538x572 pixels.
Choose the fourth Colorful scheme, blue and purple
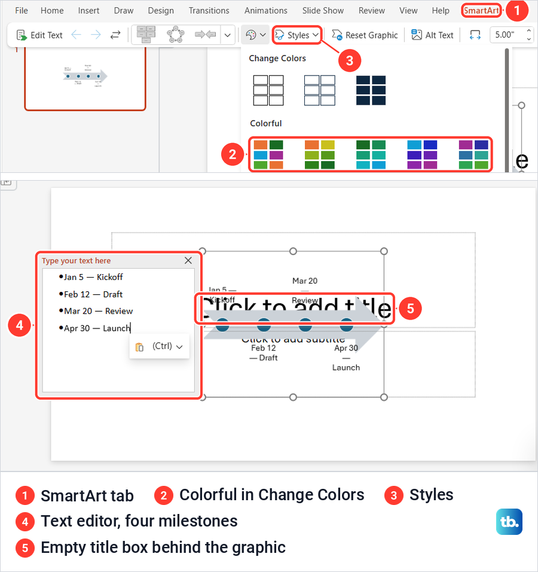[x=422, y=154]
